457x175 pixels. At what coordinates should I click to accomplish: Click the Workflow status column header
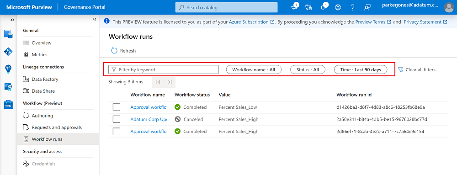click(192, 95)
